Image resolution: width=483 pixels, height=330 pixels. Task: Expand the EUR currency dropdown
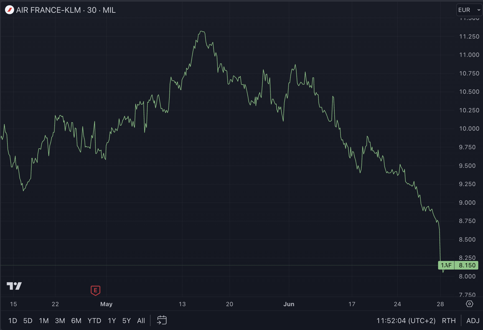point(469,10)
